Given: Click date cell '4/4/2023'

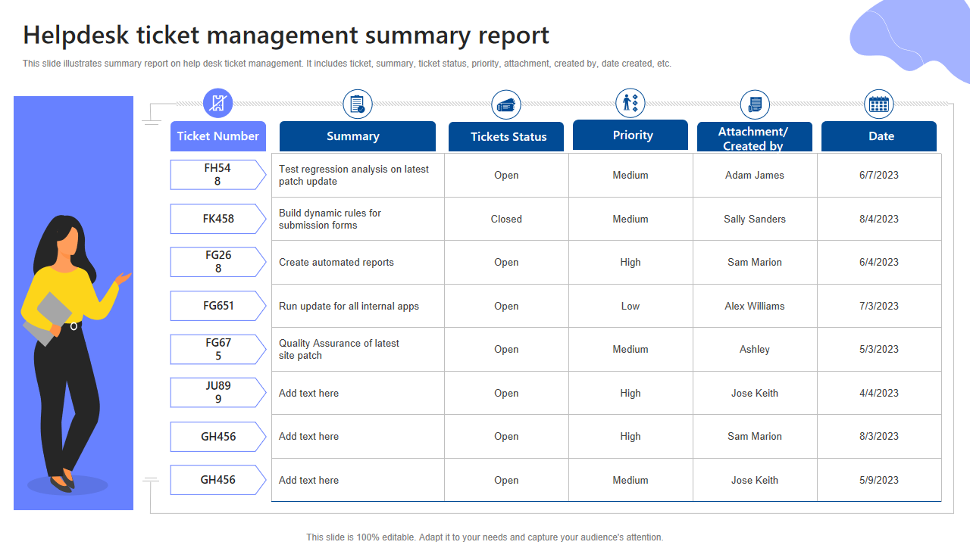Looking at the screenshot, I should (x=879, y=393).
